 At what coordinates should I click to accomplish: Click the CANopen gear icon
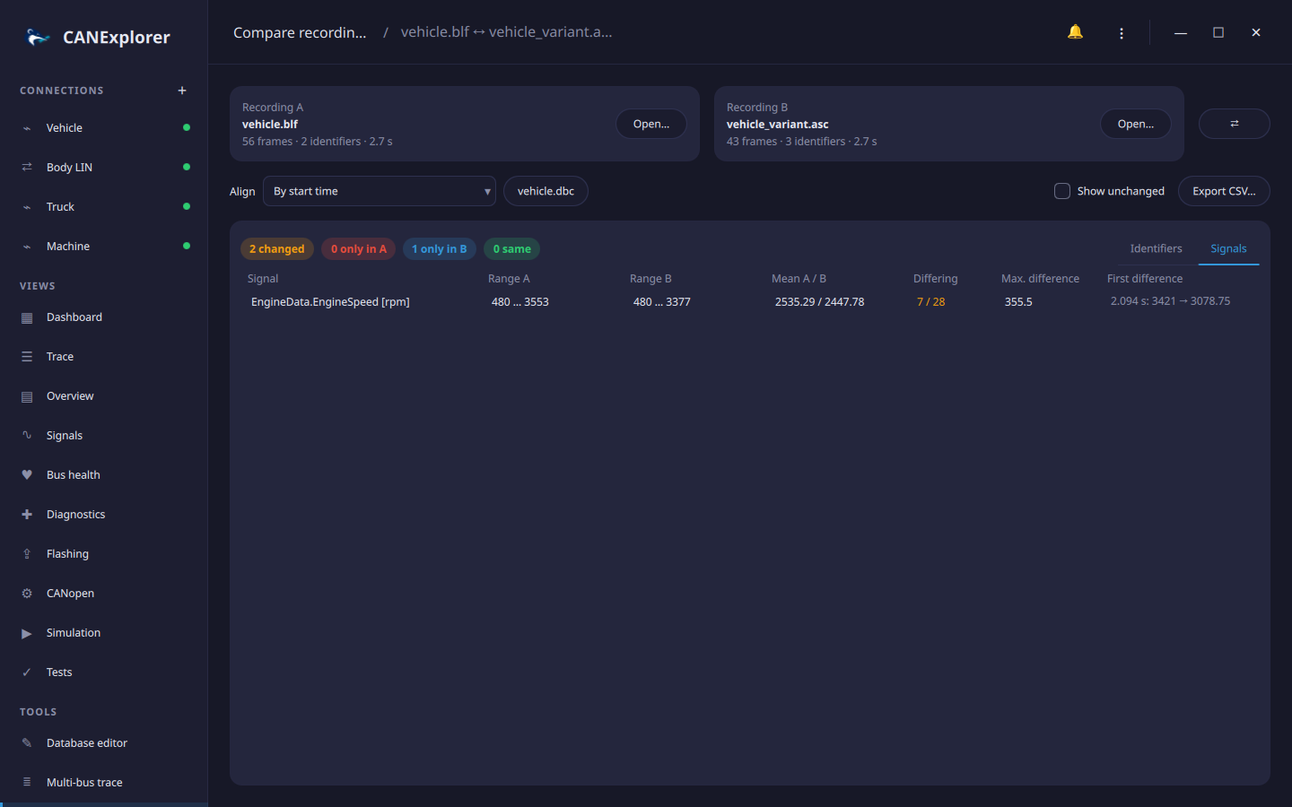(x=27, y=594)
